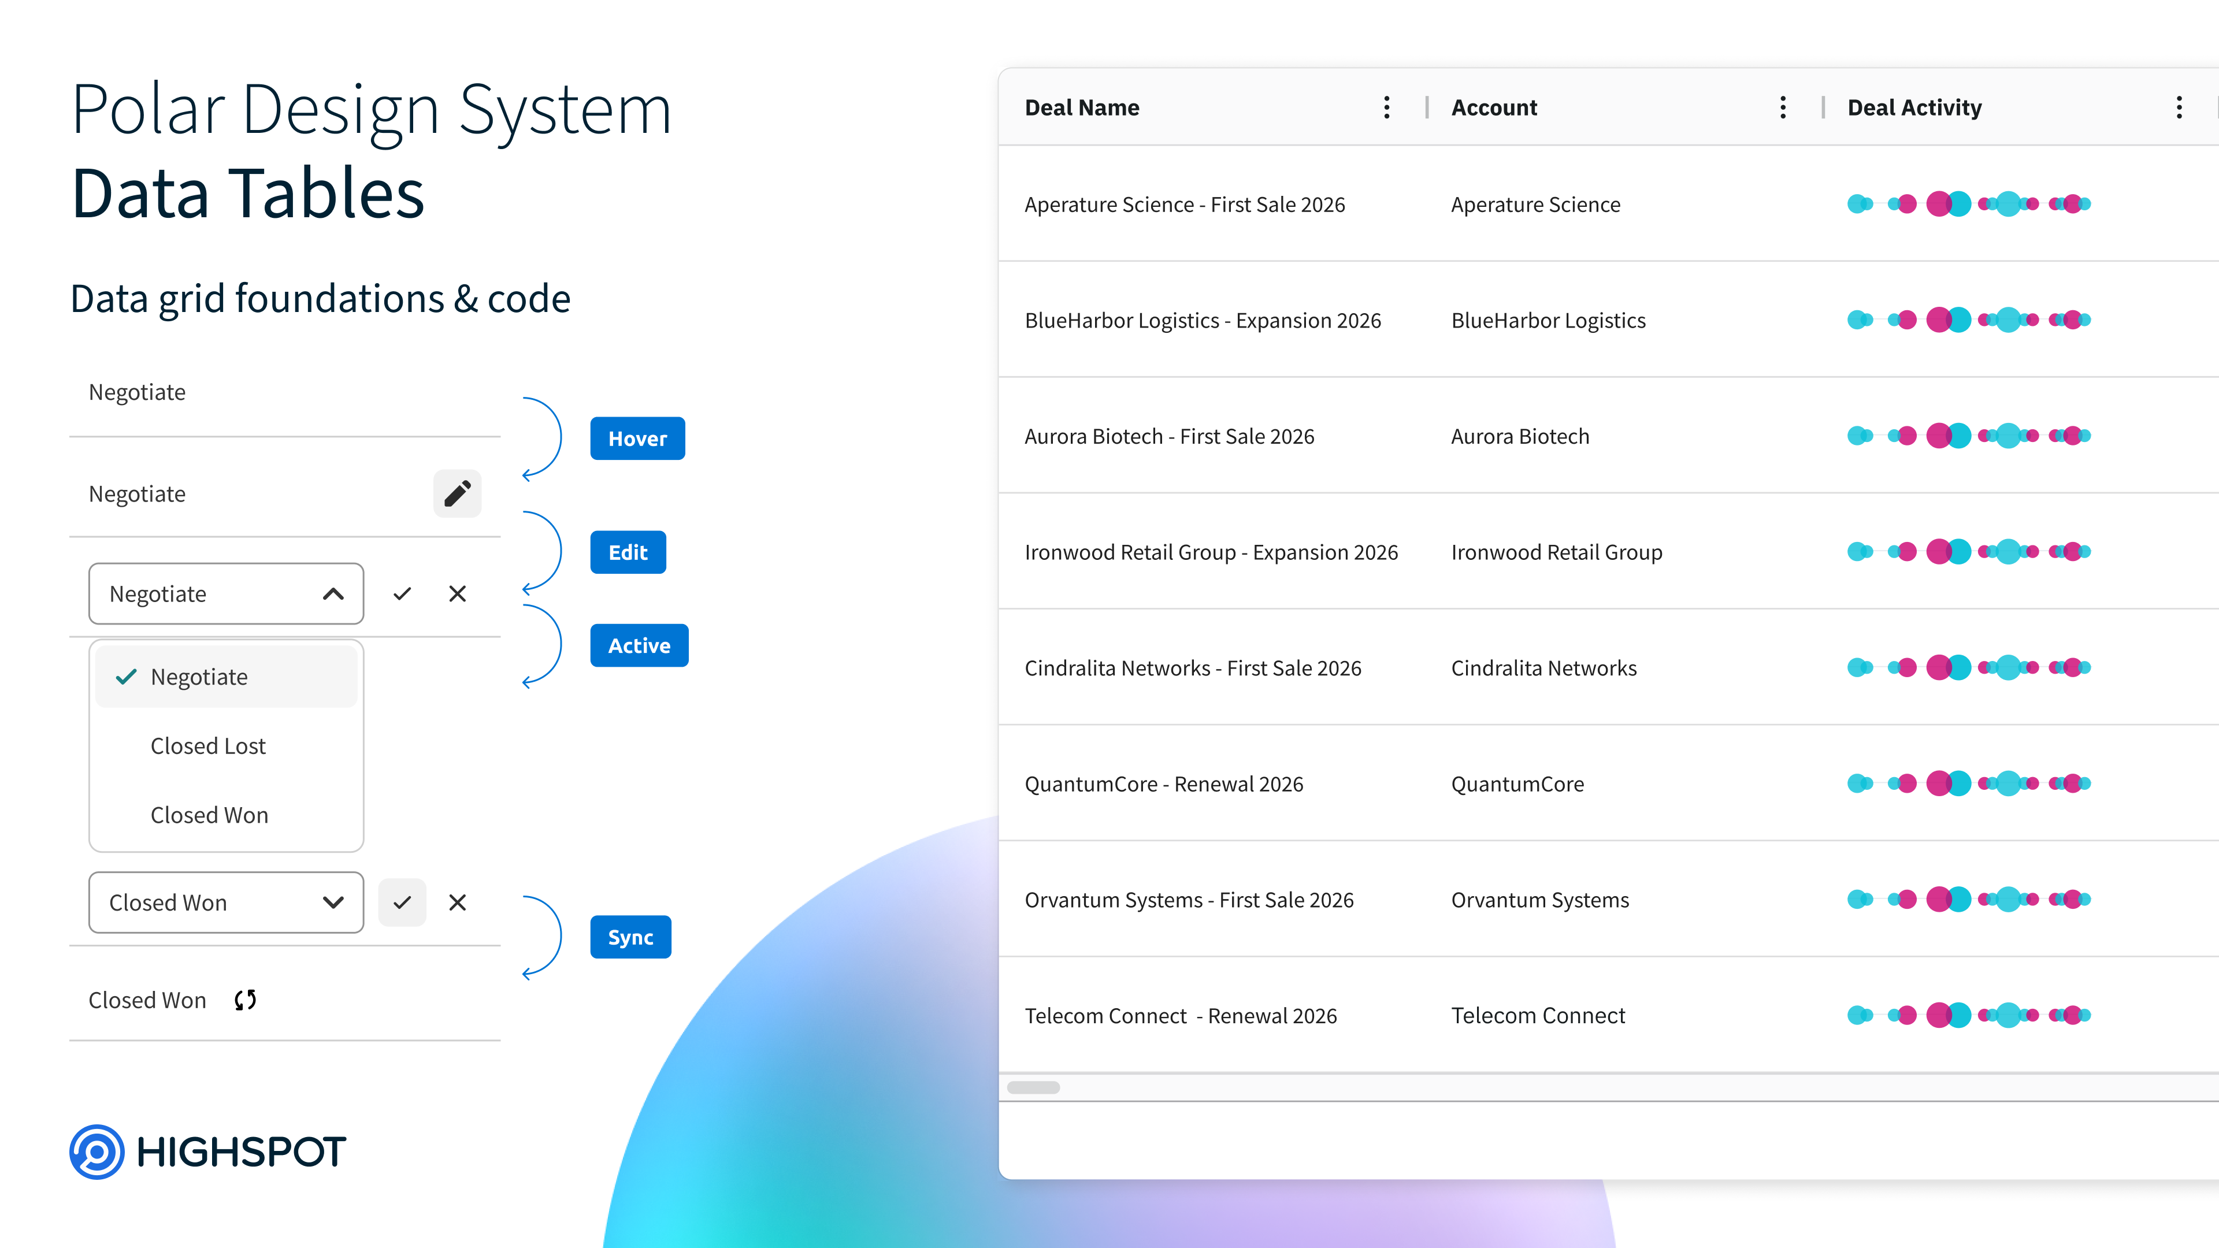2219x1248 pixels.
Task: Click the sync icon next to Closed Won
Action: (x=246, y=999)
